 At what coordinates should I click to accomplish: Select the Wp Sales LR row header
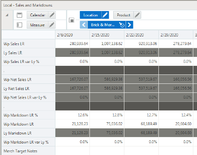click(x=28, y=44)
